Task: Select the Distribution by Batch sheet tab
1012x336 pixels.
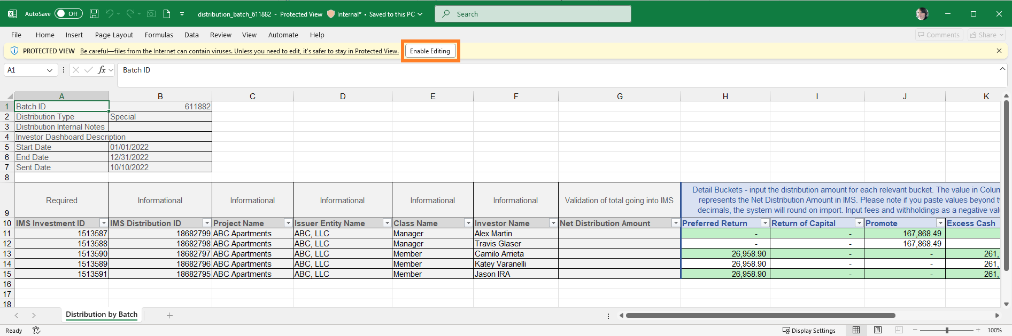Action: 102,315
